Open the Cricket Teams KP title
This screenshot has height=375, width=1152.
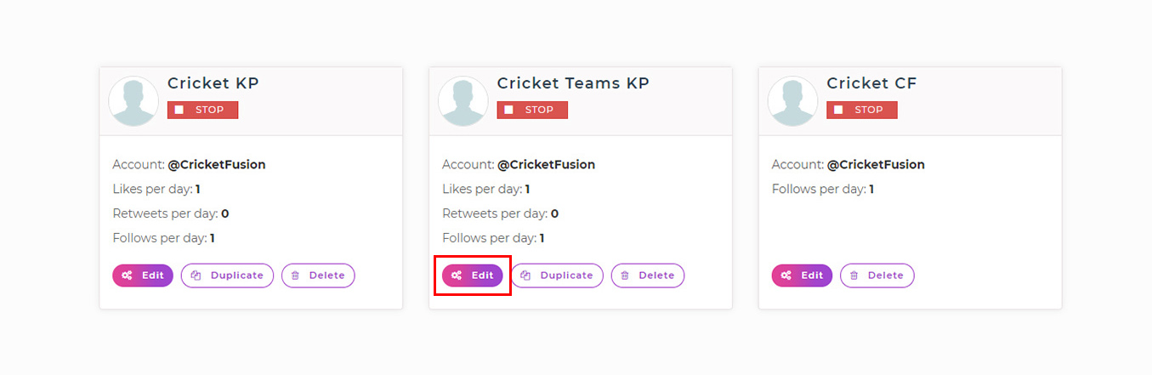coord(573,83)
